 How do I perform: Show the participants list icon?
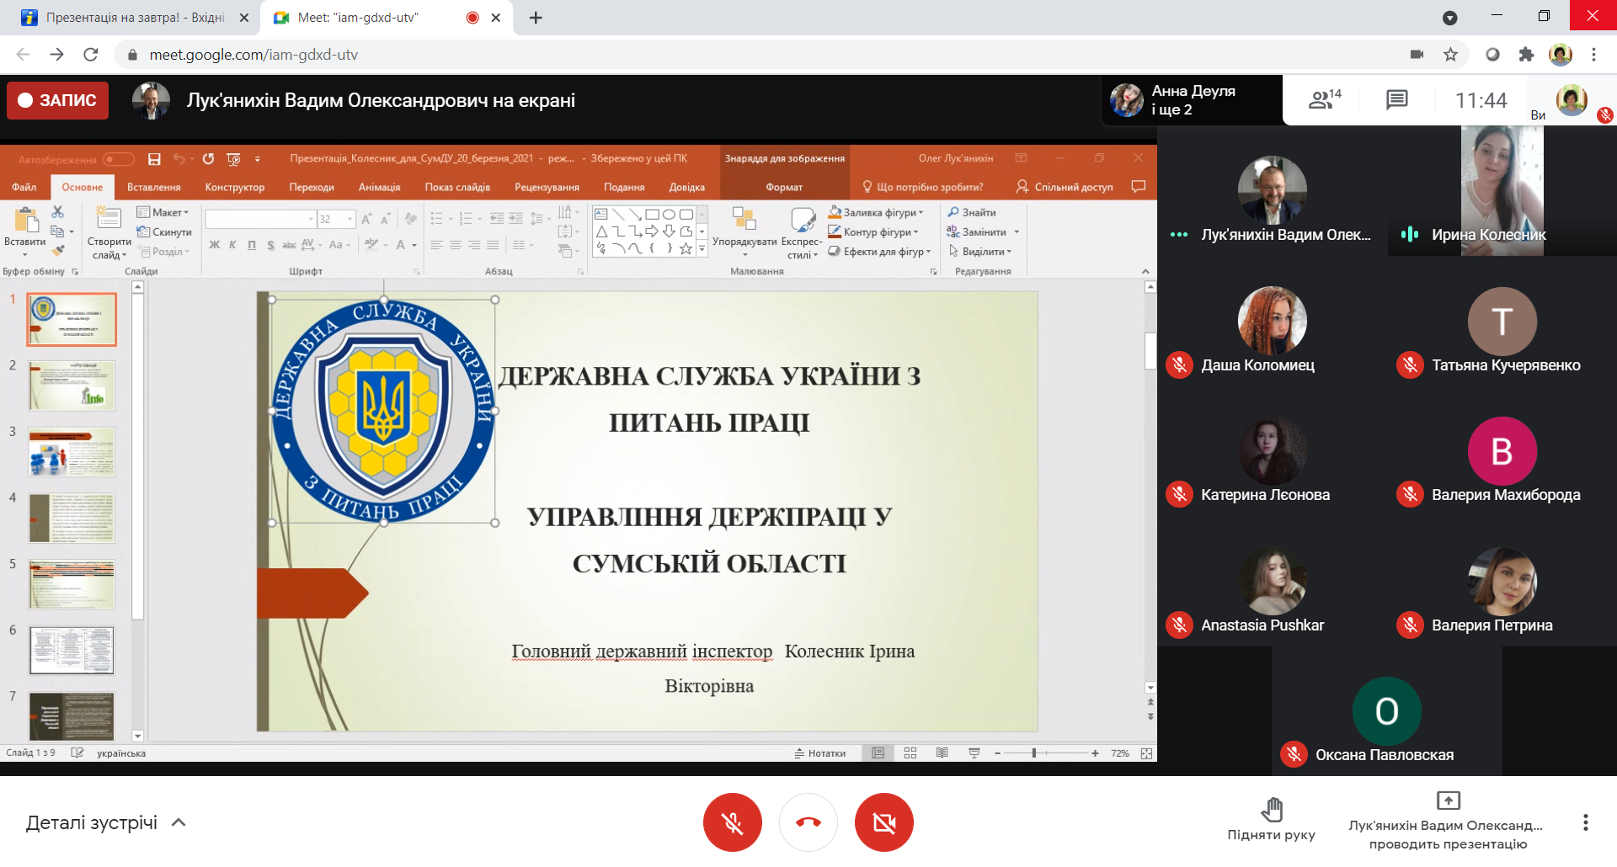[x=1323, y=100]
